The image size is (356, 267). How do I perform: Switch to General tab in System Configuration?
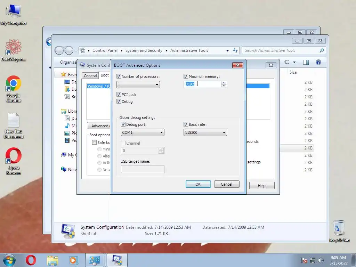[x=90, y=75]
